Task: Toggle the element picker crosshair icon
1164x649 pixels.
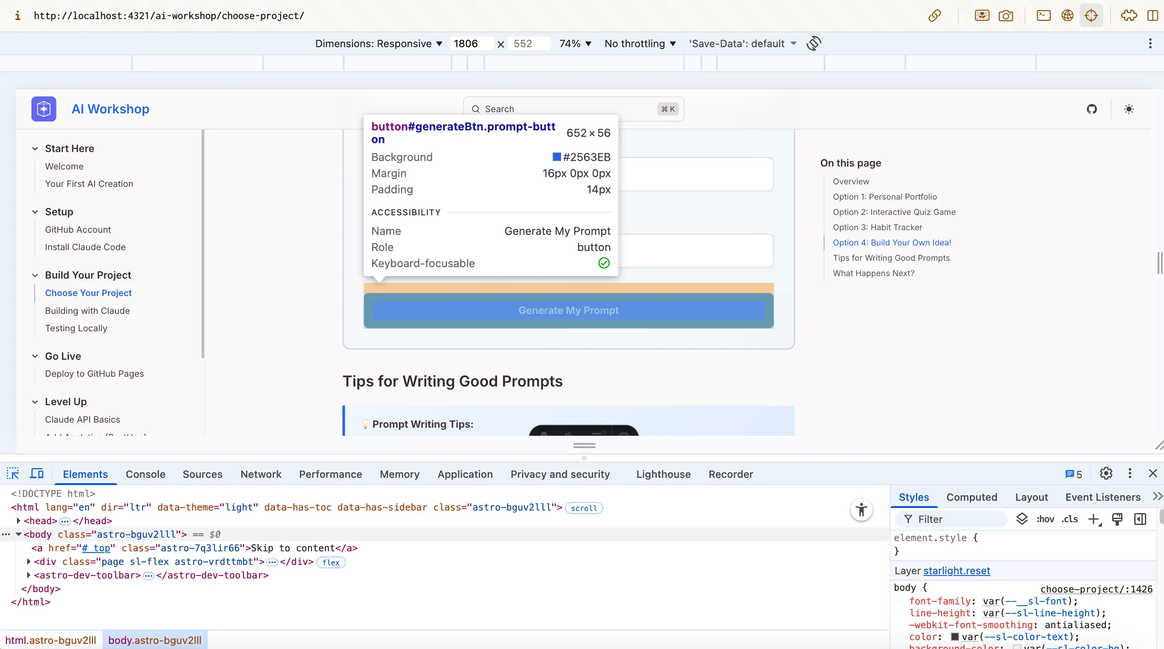Action: (1091, 16)
